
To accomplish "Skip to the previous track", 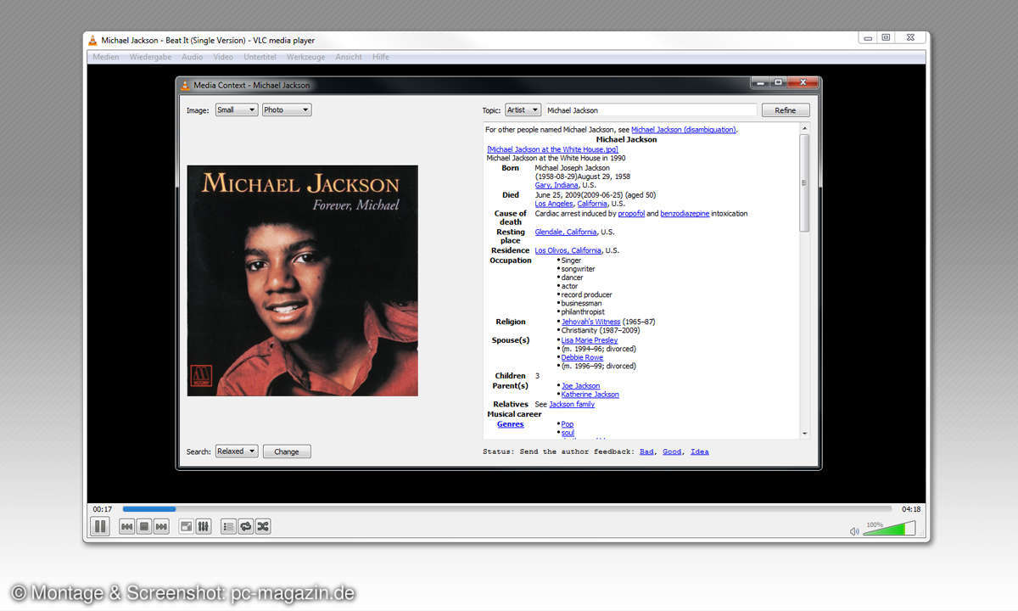I will [127, 527].
